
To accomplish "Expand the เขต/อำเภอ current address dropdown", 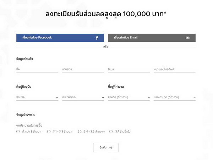I will (83, 97).
